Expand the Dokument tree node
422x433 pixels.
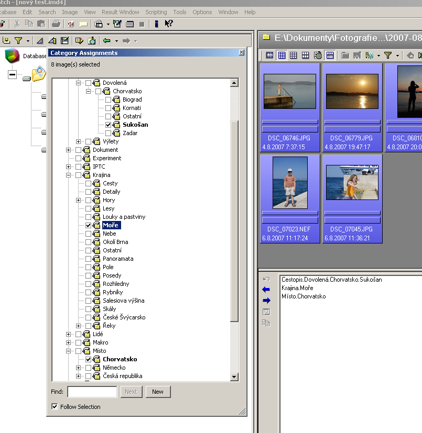[x=68, y=150]
